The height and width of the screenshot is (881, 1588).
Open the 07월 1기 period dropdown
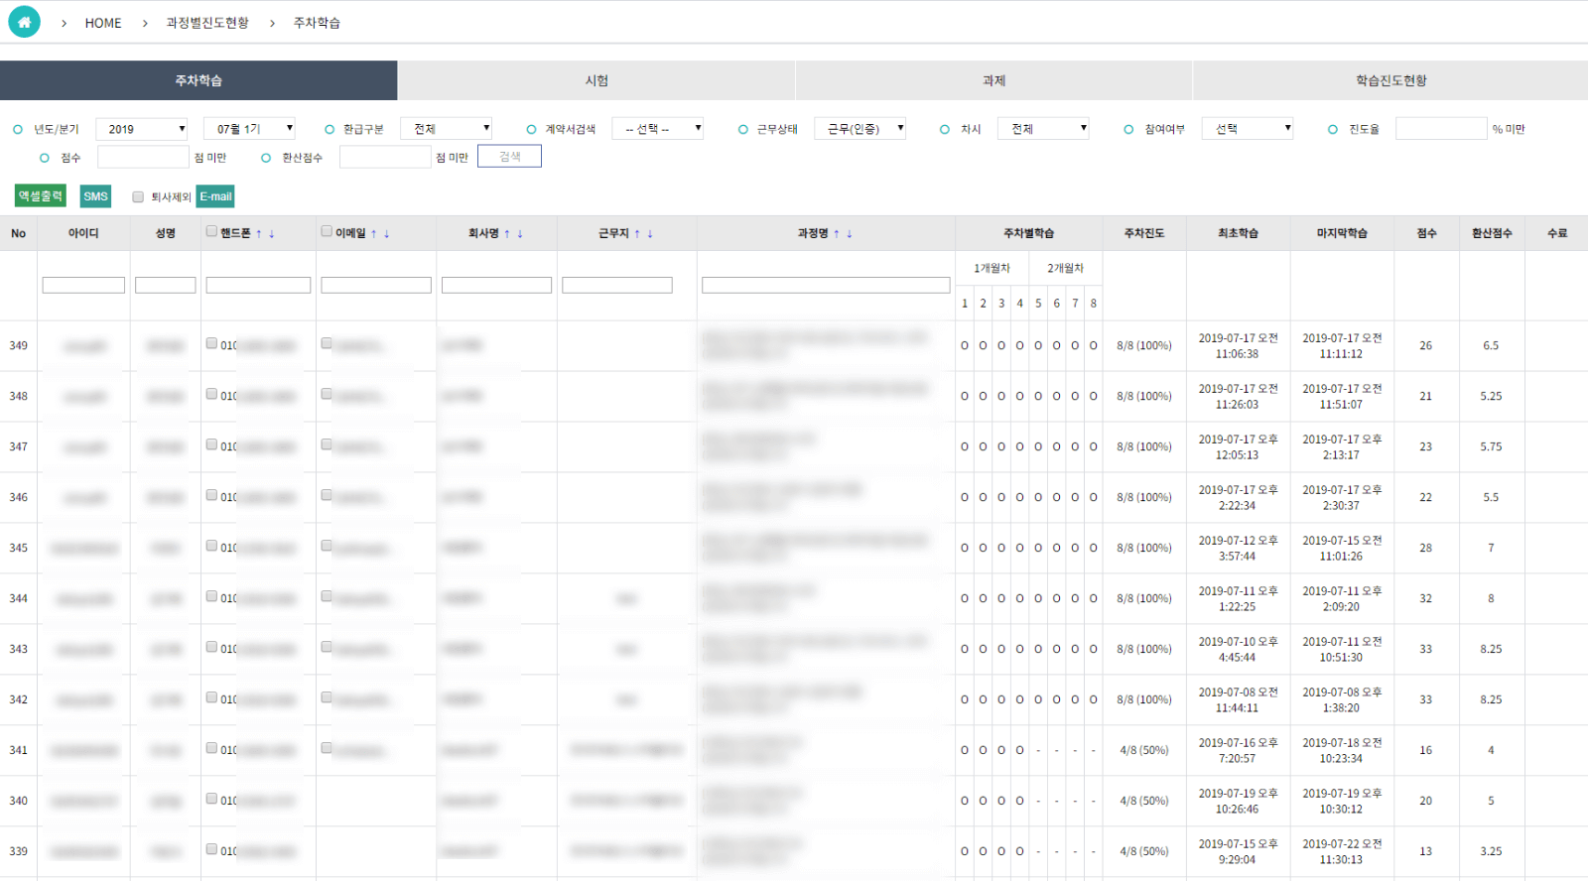pos(249,129)
